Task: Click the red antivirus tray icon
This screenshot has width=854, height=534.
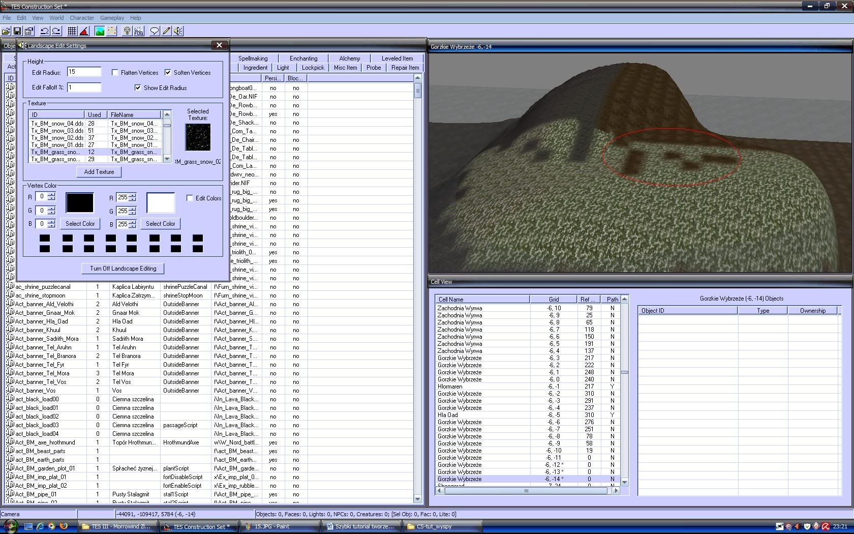Action: (826, 526)
